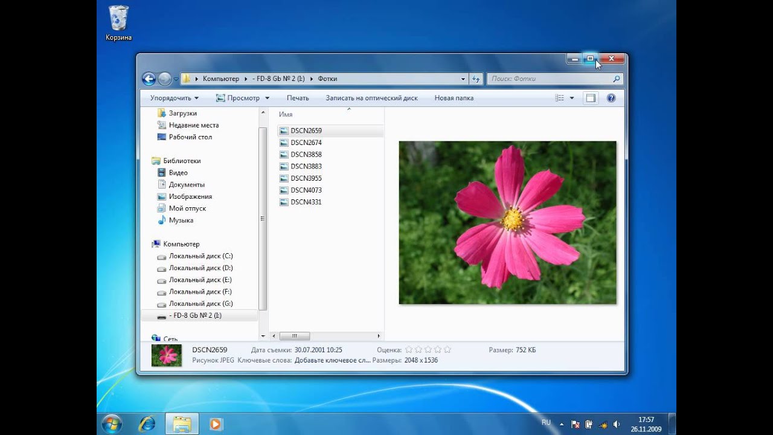This screenshot has height=435, width=773.
Task: Expand the breadcrumb arrow after Компьютер
Action: tap(245, 79)
